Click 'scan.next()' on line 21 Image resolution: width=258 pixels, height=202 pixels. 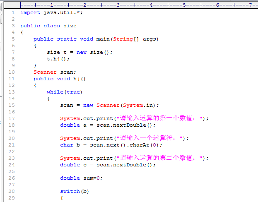pos(108,145)
